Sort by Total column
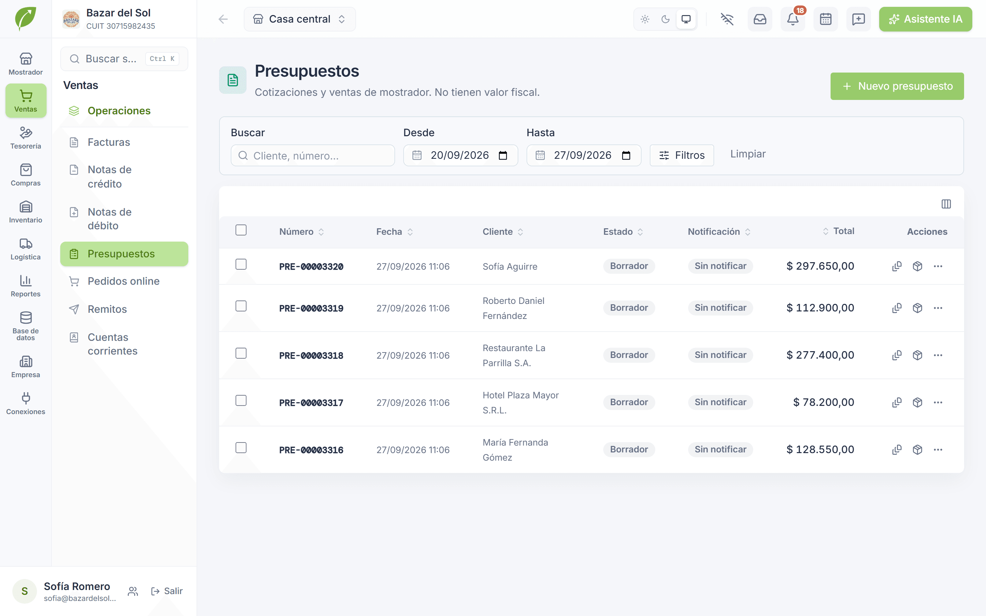This screenshot has height=616, width=986. 838,231
